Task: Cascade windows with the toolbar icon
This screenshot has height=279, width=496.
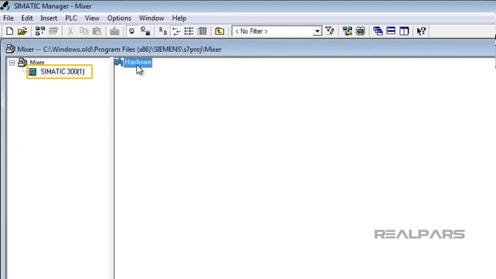Action: (x=378, y=31)
